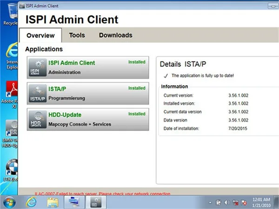Switch to the Overview tab
Viewport: 279px width, 209px height.
[40, 35]
